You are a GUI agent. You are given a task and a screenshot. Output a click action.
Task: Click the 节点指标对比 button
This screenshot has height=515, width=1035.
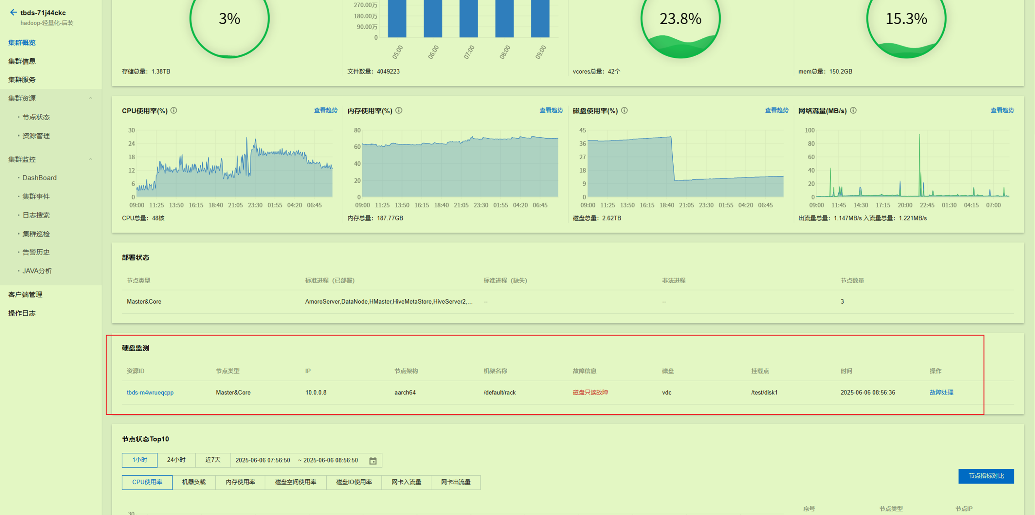(x=986, y=476)
